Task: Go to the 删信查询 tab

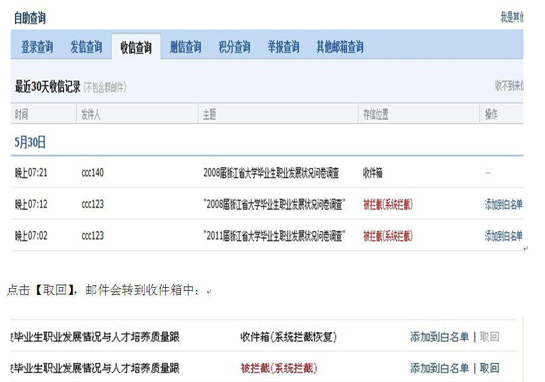Action: tap(185, 47)
